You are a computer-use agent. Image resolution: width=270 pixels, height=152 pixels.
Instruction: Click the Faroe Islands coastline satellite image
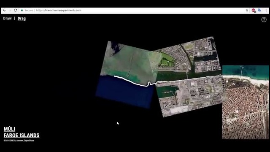(127, 74)
